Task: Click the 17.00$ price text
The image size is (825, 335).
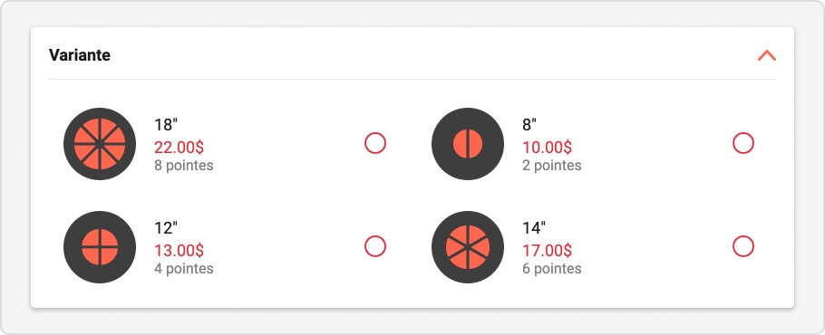Action: tap(548, 251)
